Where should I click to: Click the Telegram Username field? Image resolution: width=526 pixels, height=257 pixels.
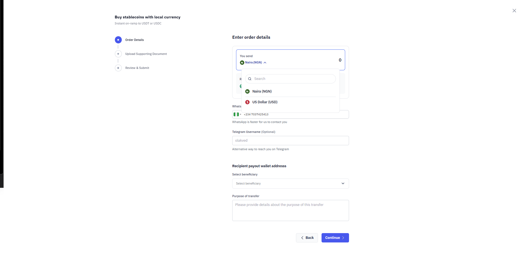(290, 141)
